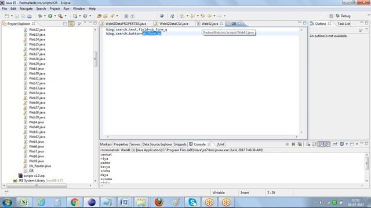Open Skype from the taskbar

[x=192, y=202]
